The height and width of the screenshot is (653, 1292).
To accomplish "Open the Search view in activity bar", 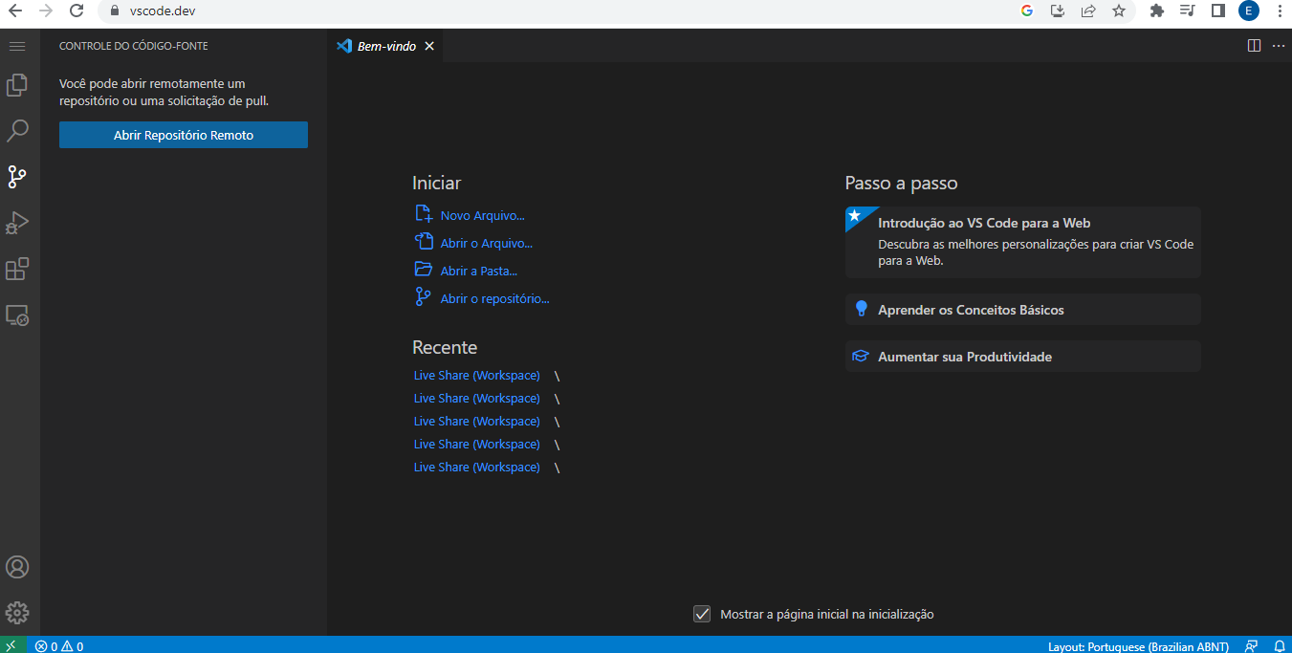I will pyautogui.click(x=17, y=131).
